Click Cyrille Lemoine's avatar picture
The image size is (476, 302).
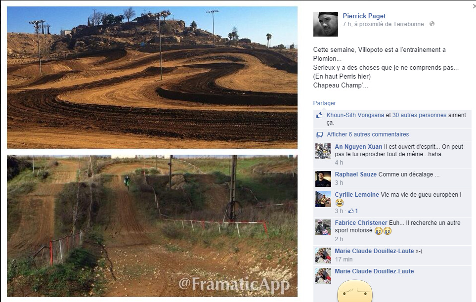(323, 199)
